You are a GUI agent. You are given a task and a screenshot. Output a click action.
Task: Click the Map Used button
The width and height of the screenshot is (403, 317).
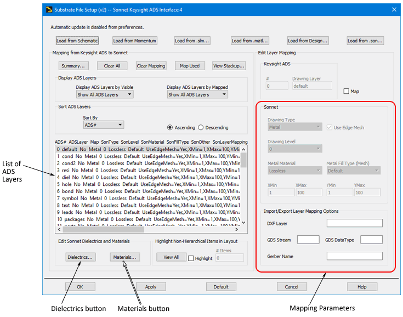190,66
